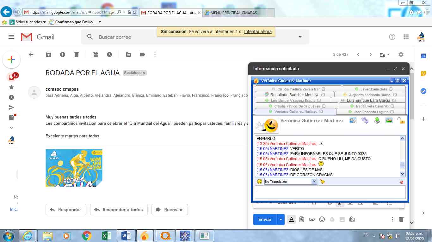This screenshot has width=432, height=242.
Task: Open the Labels tag icon
Action: [142, 55]
